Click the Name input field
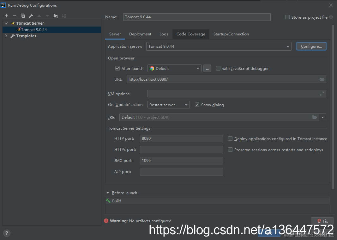The height and width of the screenshot is (240, 337). coord(197,17)
